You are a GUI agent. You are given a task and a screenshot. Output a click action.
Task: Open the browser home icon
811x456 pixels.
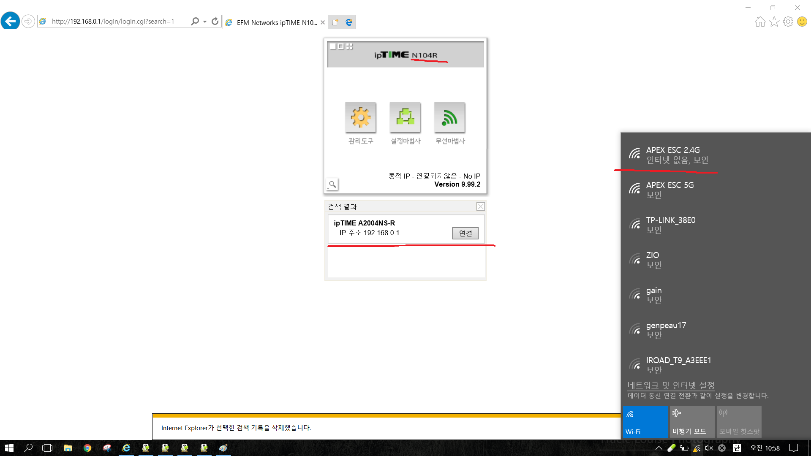(x=760, y=22)
